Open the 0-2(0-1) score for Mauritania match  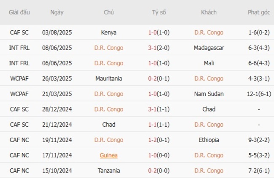(159, 79)
